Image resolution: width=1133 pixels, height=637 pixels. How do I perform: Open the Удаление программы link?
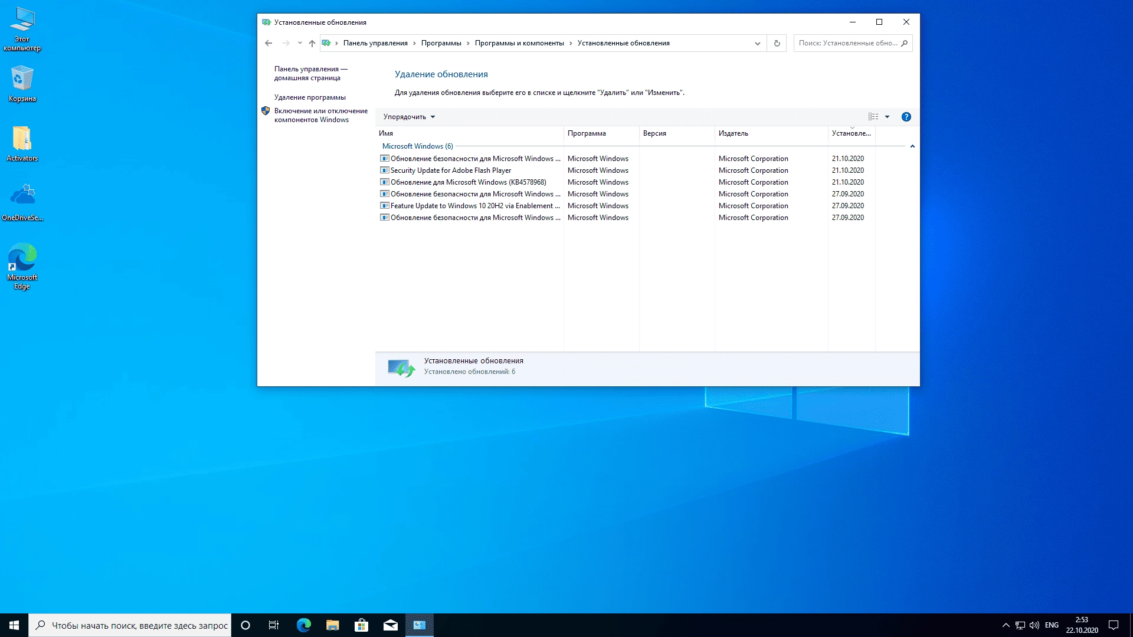click(x=310, y=97)
